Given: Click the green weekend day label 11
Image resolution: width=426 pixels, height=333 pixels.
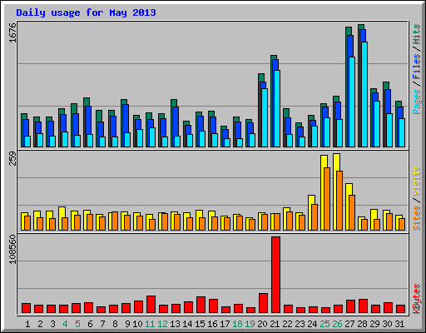Looking at the screenshot, I should (150, 324).
